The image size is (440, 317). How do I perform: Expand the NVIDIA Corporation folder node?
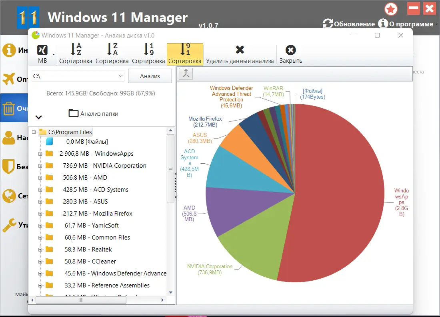point(40,166)
